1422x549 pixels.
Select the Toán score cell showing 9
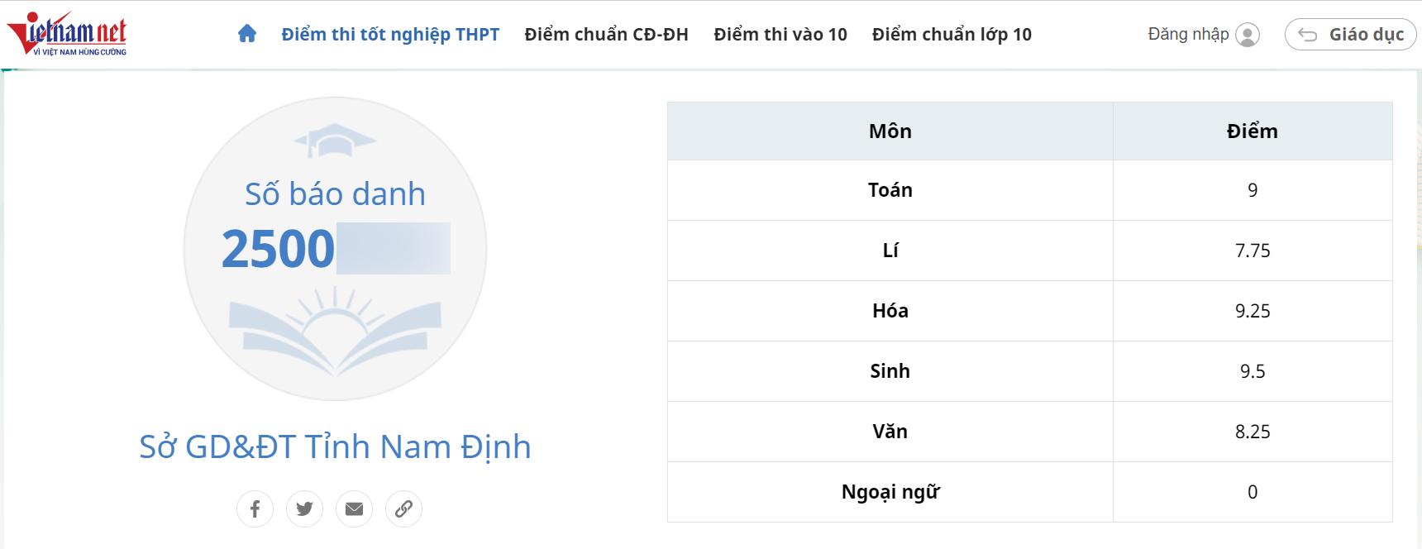(x=1253, y=189)
